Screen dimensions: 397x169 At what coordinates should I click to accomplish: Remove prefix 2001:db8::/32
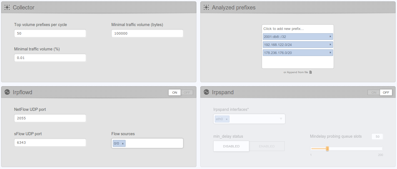(330, 37)
